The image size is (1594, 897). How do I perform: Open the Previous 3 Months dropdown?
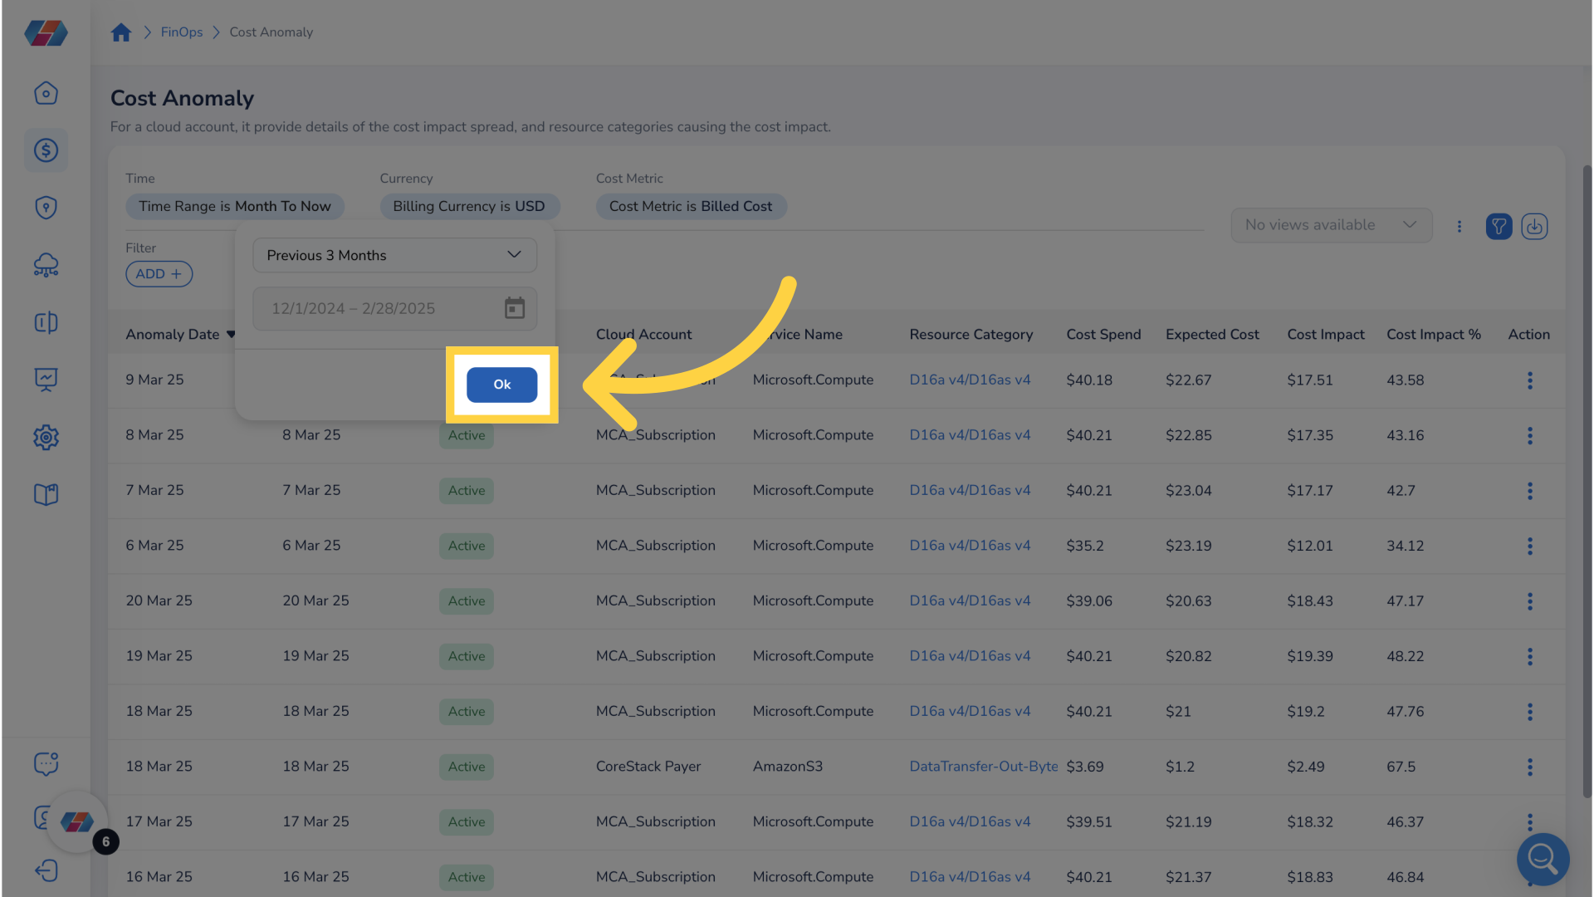point(394,255)
